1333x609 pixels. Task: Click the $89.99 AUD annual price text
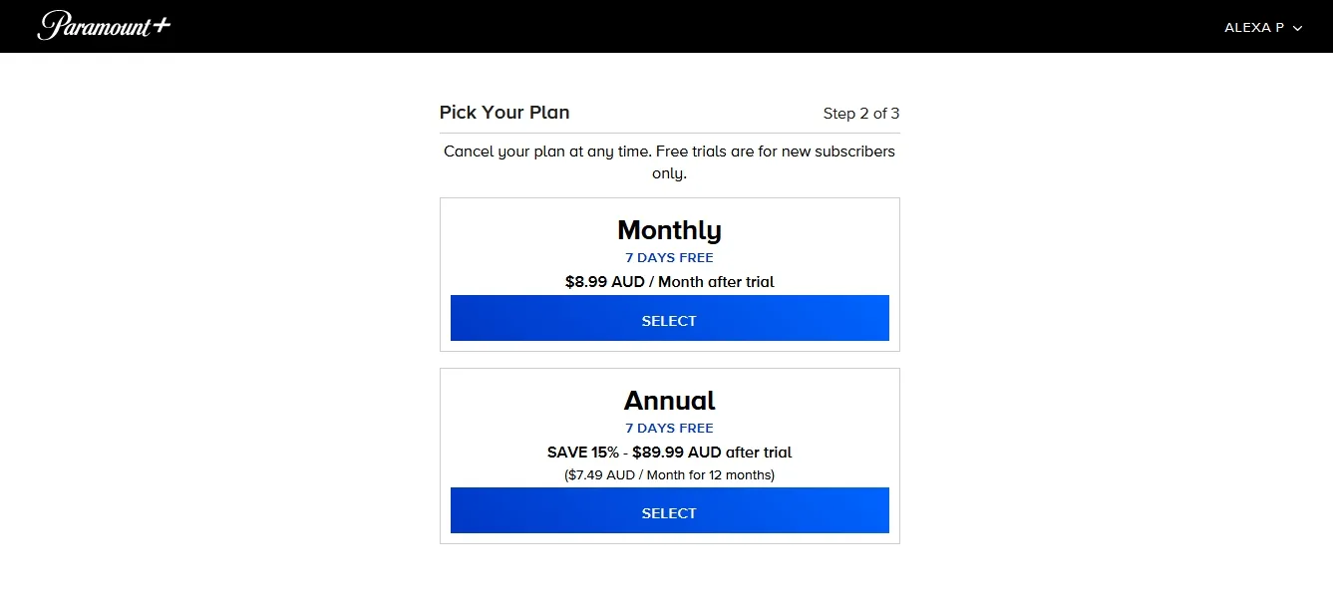pyautogui.click(x=676, y=453)
